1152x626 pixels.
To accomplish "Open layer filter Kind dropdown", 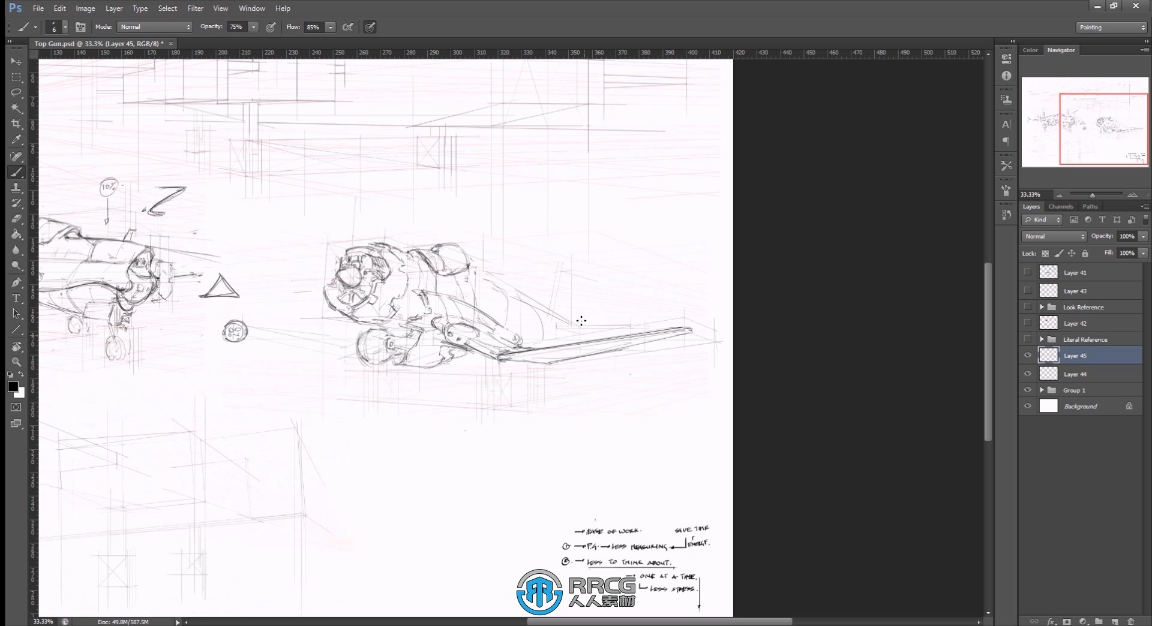I will (x=1042, y=219).
